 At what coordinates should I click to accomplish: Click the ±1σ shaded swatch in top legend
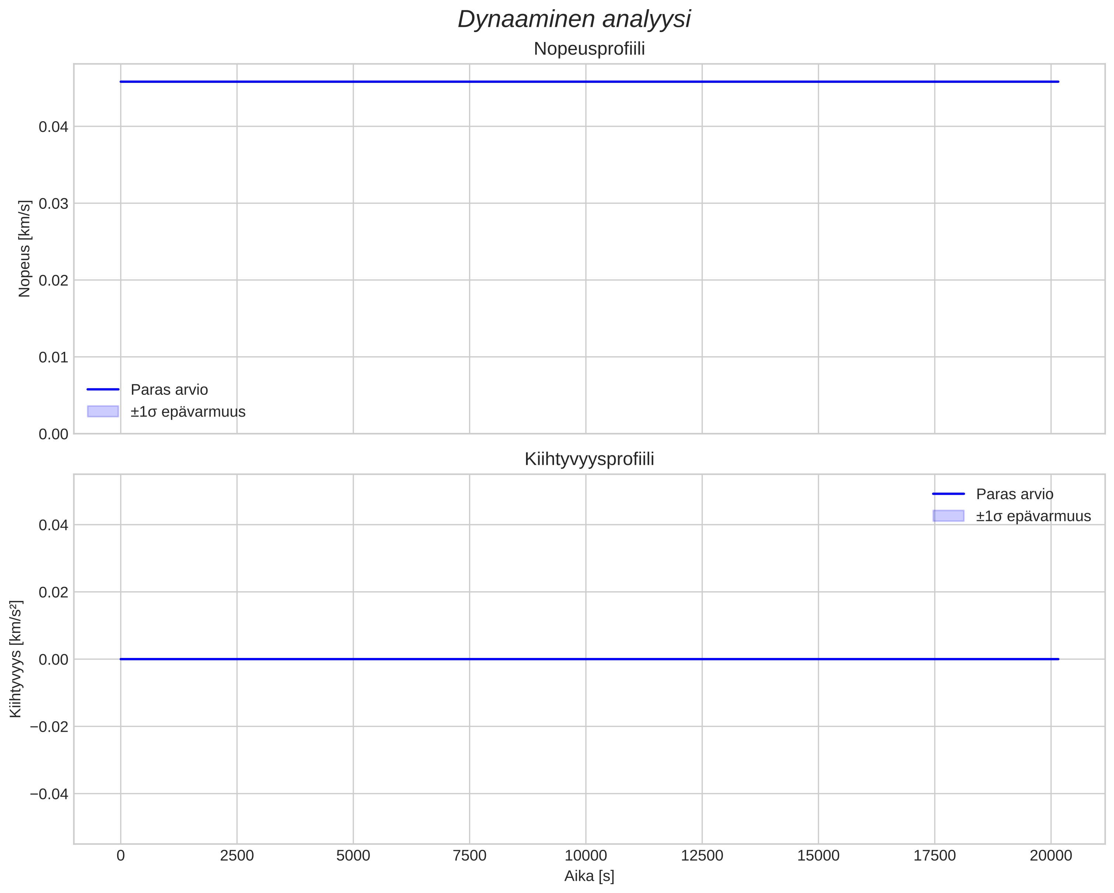[x=103, y=412]
